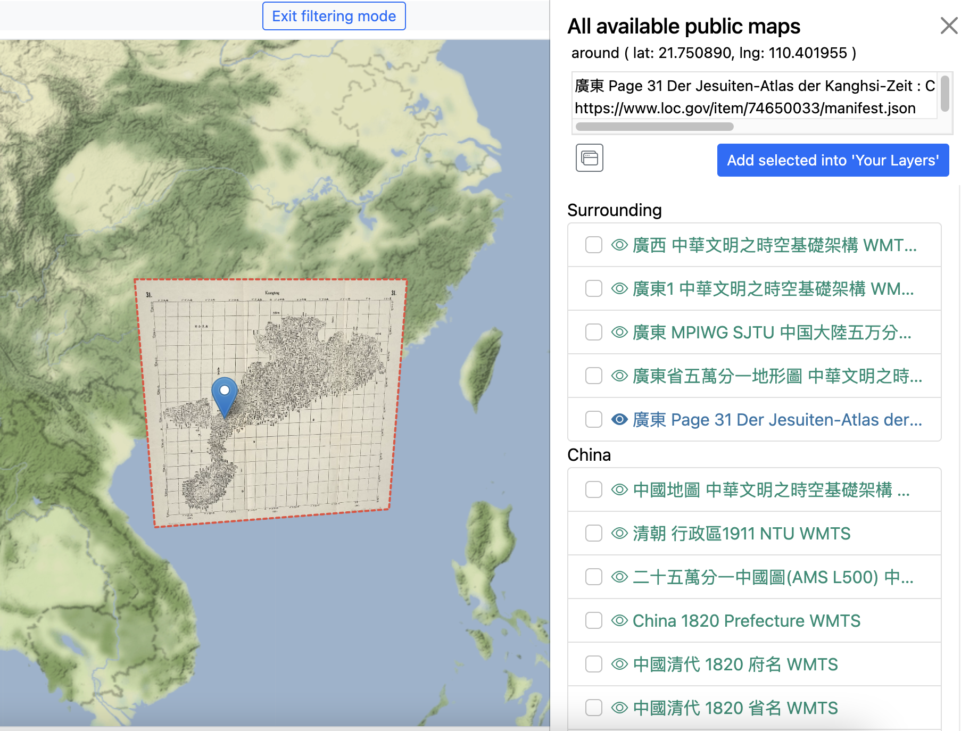Open the China 1820 Prefecture WMTS entry
Image resolution: width=961 pixels, height=731 pixels.
coord(747,621)
